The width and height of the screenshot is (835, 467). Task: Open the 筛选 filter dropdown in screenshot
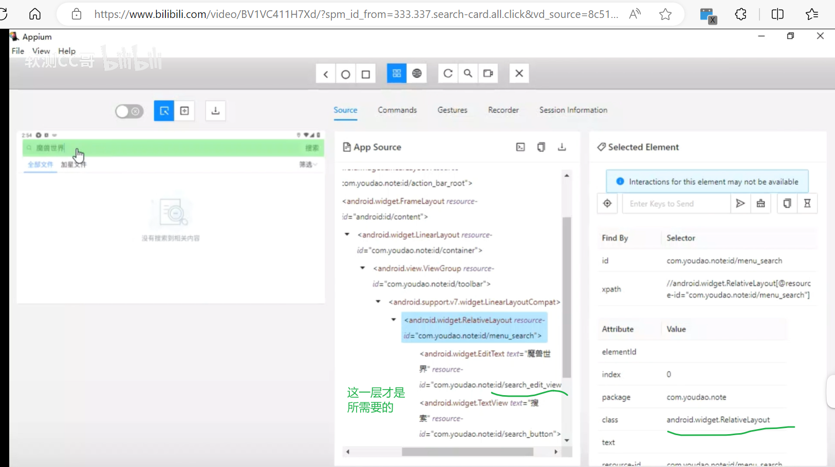pos(308,165)
